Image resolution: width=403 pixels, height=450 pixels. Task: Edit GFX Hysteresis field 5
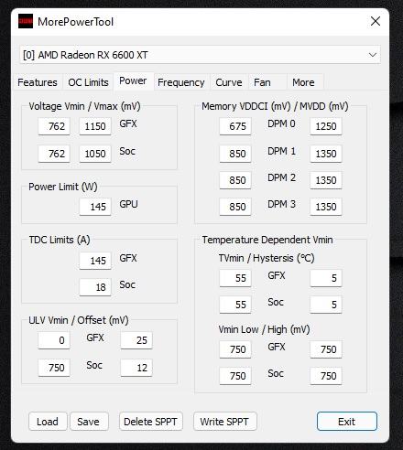(326, 278)
